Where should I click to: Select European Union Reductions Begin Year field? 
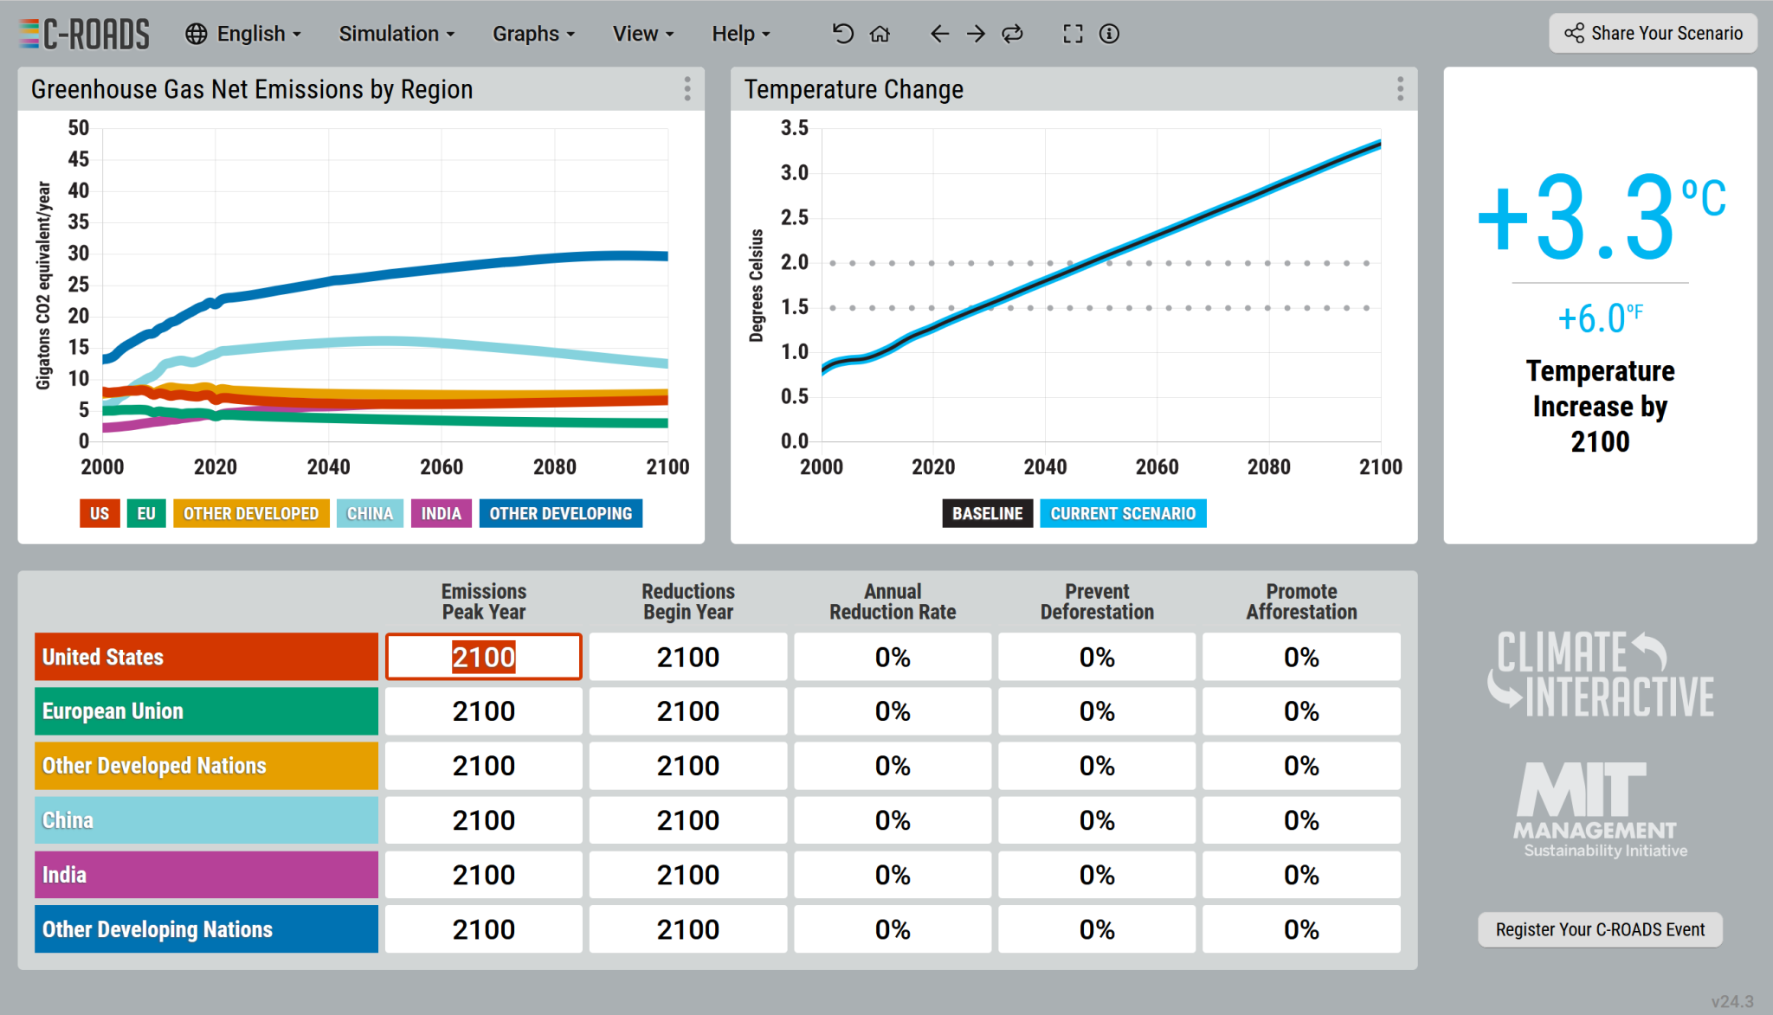point(688,711)
